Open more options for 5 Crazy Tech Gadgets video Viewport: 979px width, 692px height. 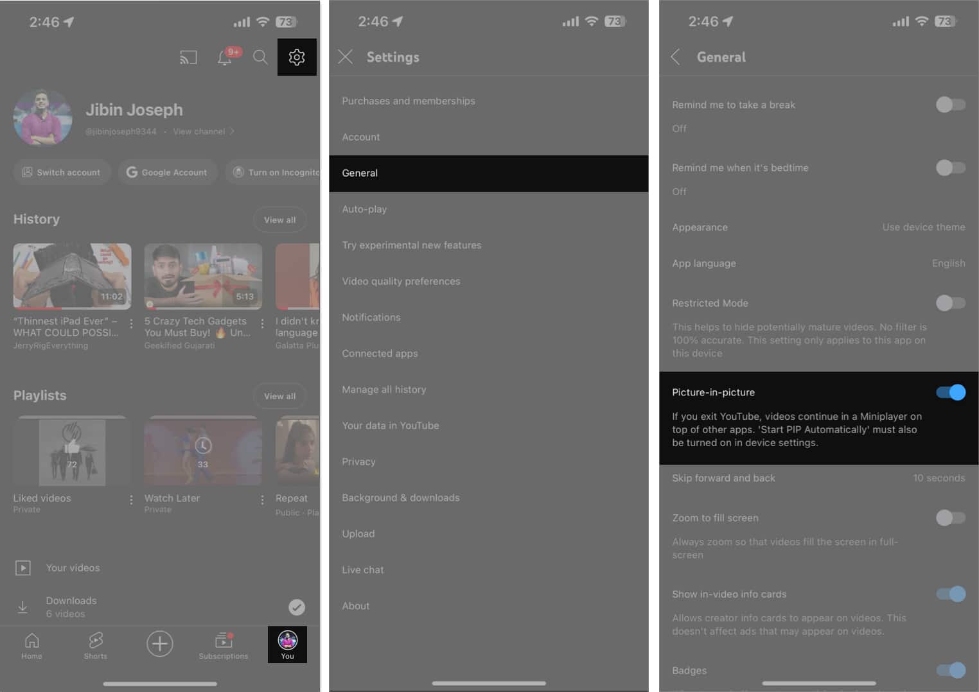tap(262, 324)
